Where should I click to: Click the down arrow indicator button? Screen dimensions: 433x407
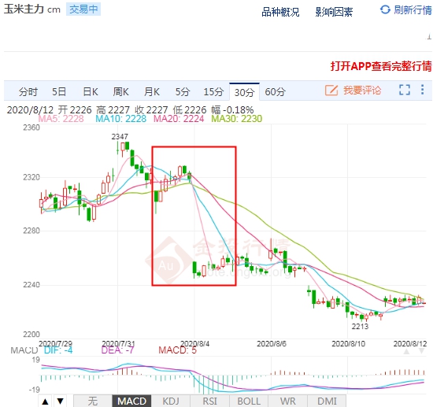coord(60,401)
